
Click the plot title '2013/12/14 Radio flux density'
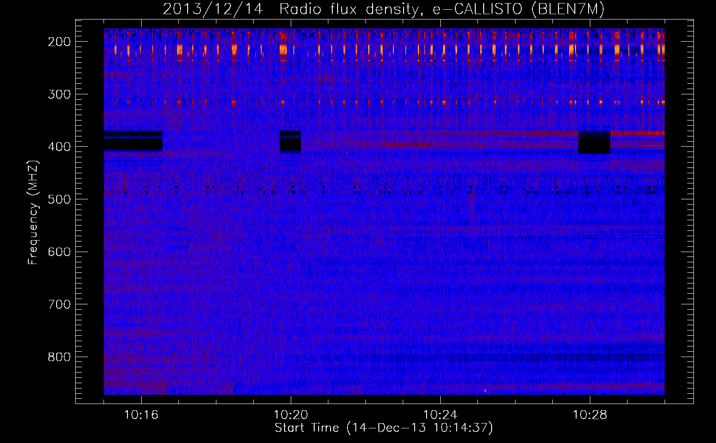(384, 9)
